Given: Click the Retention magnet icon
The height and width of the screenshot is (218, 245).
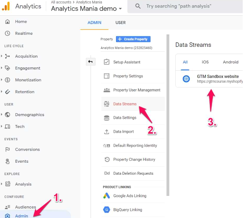Looking at the screenshot, I should (7, 92).
